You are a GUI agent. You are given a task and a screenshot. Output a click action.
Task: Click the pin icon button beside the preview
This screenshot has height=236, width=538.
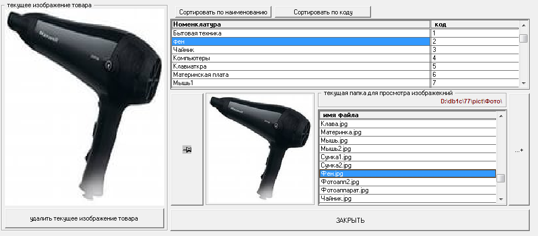(187, 149)
